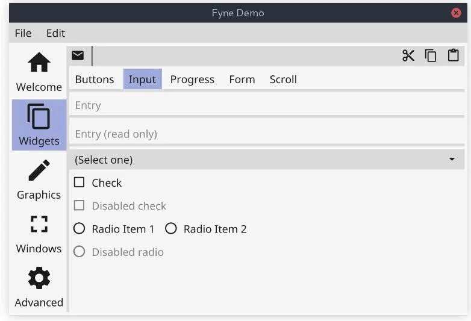The width and height of the screenshot is (471, 321).
Task: Switch to the Input tab
Action: (142, 79)
